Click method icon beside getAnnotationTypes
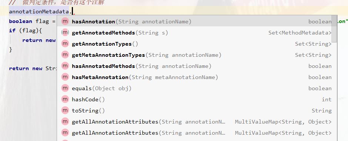Viewport: 348px width, 141px height. [65, 43]
